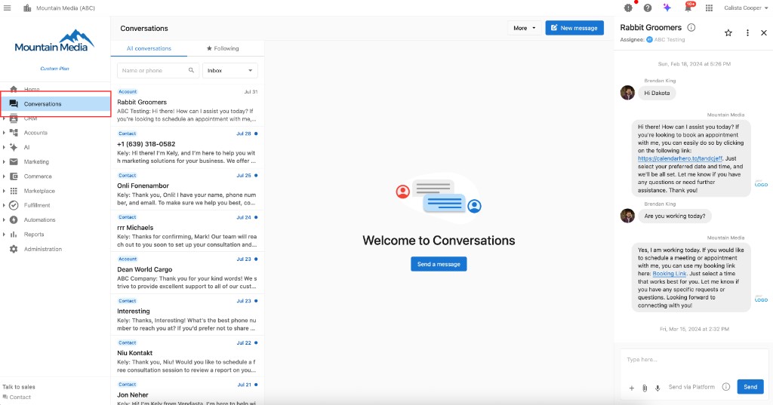Click the Administration gear icon
The width and height of the screenshot is (773, 405).
point(14,249)
